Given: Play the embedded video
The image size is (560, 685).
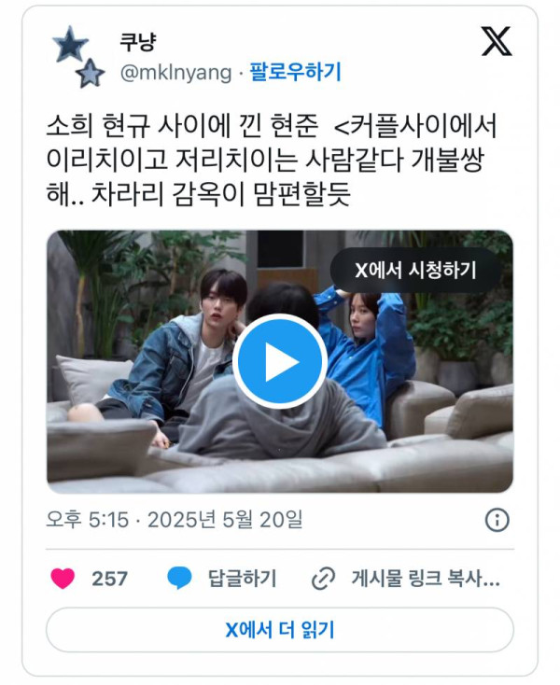Looking at the screenshot, I should [280, 361].
